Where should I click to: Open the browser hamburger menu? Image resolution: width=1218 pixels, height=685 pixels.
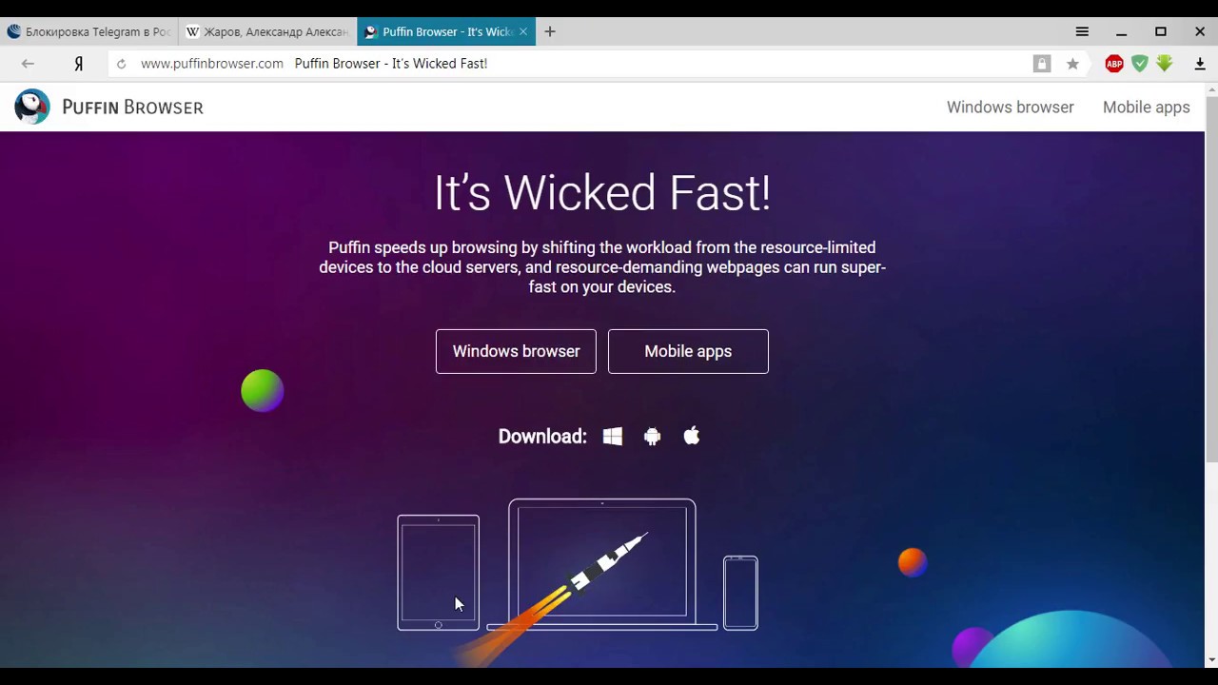[x=1082, y=31]
